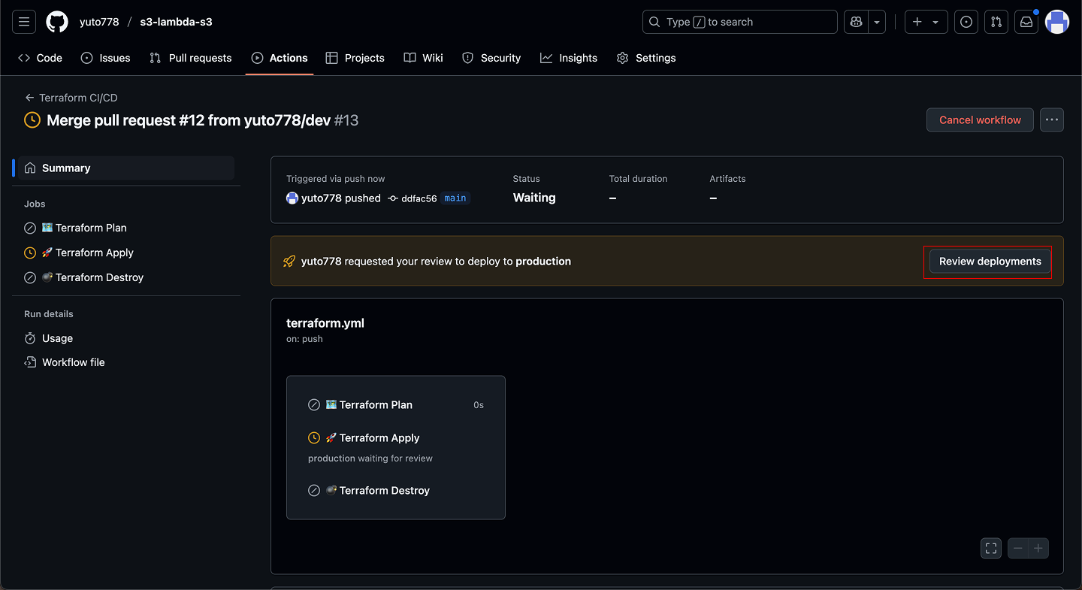Switch to the Wiki tab
The width and height of the screenshot is (1082, 590).
tap(423, 58)
